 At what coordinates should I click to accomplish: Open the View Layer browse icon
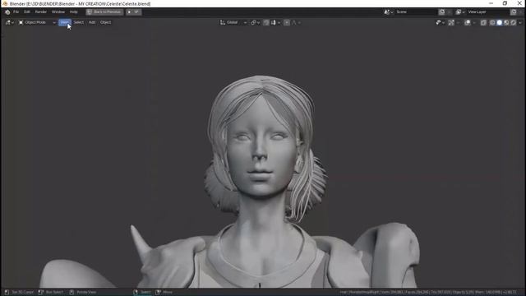tap(460, 12)
